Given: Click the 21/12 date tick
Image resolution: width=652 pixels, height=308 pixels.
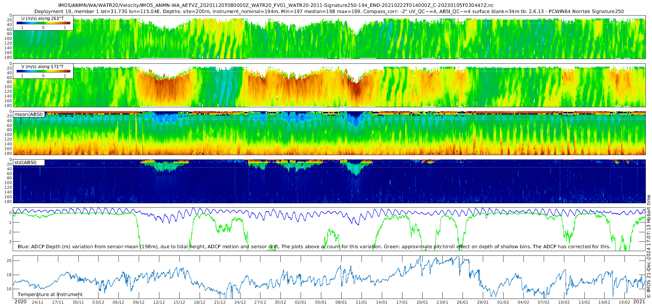Looking at the screenshot, I should [x=220, y=302].
